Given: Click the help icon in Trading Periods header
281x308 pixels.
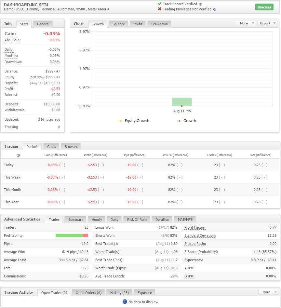Looking at the screenshot, I should click(18, 155).
